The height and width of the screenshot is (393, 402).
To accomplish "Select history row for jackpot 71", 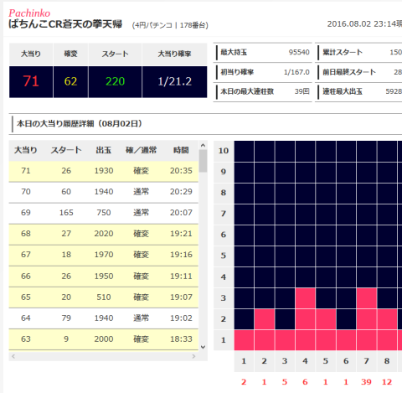I will 104,171.
